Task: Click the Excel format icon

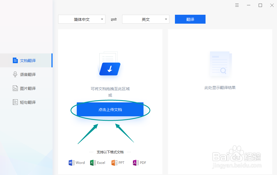Action: click(x=93, y=163)
